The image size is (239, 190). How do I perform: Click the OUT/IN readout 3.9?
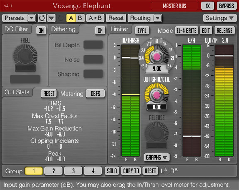click(225, 41)
